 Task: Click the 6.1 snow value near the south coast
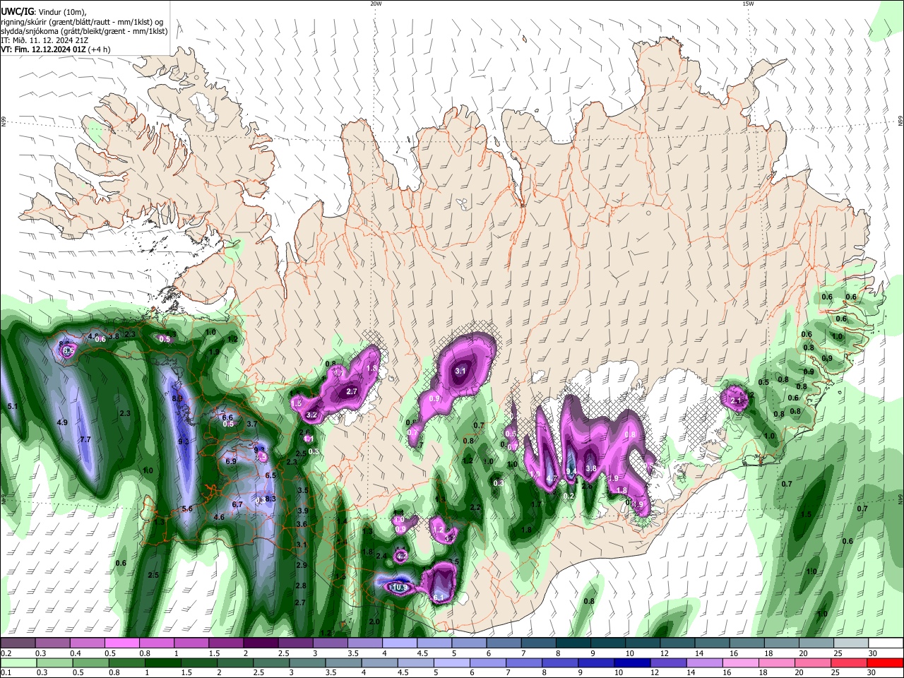pos(438,597)
